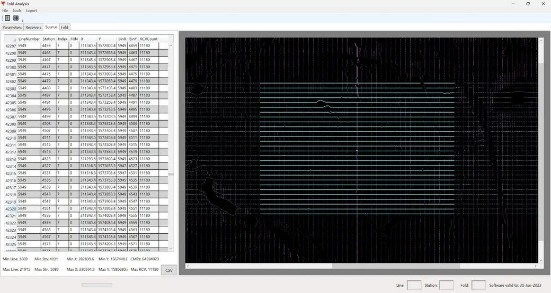Click Y cell 1573253.5

[x=107, y=109]
